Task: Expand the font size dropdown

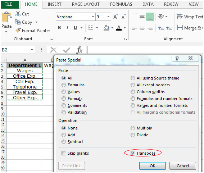Action: click(x=108, y=17)
